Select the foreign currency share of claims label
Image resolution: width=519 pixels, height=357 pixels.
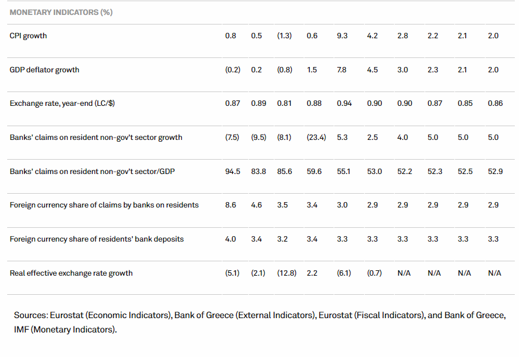[x=104, y=205]
